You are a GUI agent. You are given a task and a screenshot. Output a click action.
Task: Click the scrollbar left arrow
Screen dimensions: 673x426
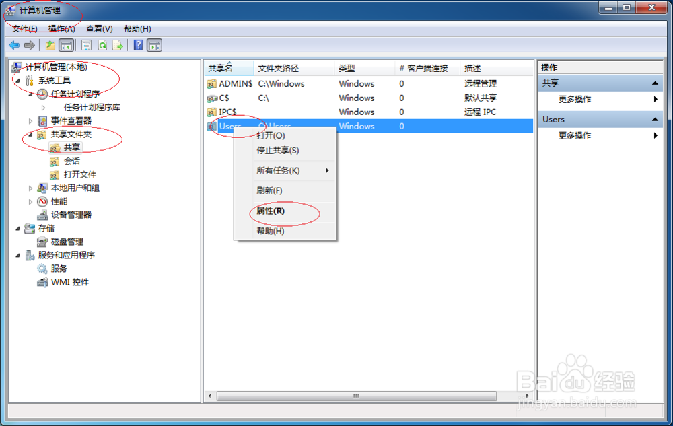pos(210,396)
